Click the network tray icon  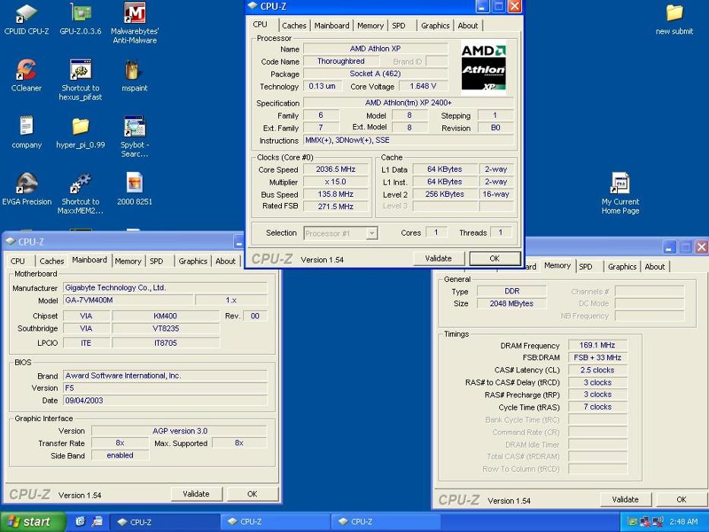click(x=645, y=522)
